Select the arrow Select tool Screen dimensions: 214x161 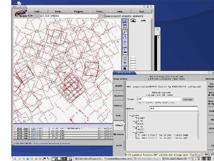click(125, 21)
